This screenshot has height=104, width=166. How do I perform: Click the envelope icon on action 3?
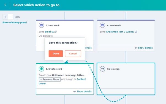[x=41, y=25]
